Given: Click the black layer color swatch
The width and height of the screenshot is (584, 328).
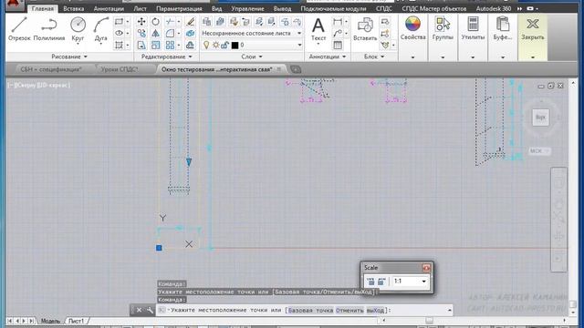Looking at the screenshot, I should pos(235,46).
